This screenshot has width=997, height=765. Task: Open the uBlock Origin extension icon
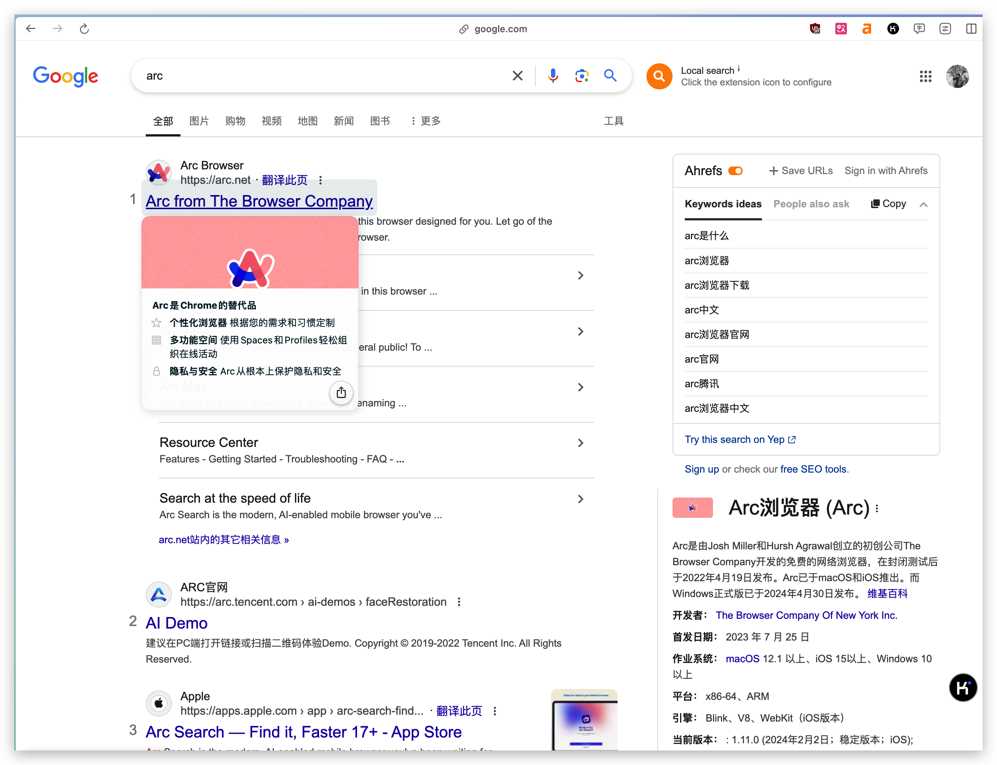point(814,28)
